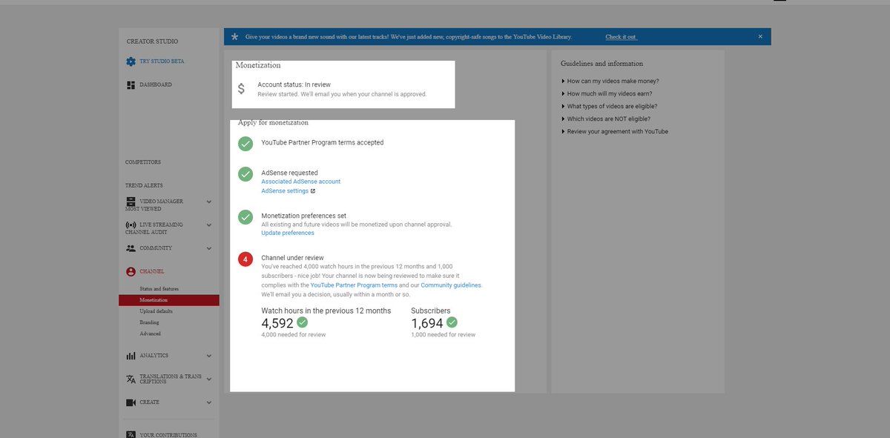Open Status and features under Channel
The image size is (890, 438).
tap(159, 289)
